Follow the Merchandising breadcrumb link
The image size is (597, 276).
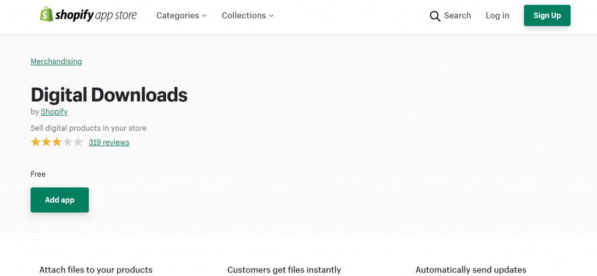(x=57, y=61)
